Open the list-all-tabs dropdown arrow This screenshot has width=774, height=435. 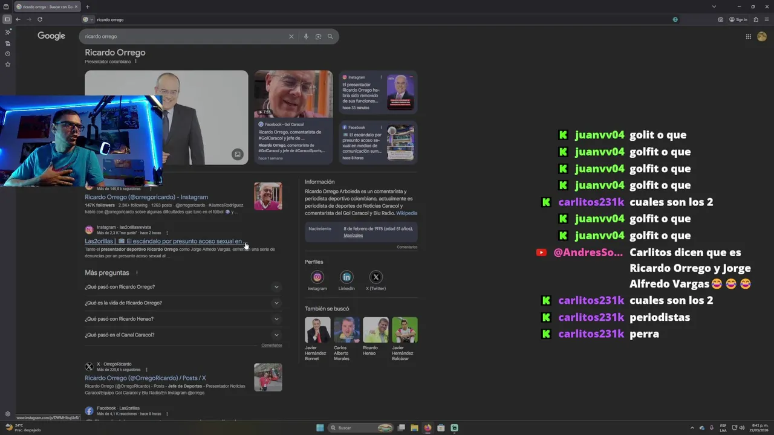(x=714, y=7)
